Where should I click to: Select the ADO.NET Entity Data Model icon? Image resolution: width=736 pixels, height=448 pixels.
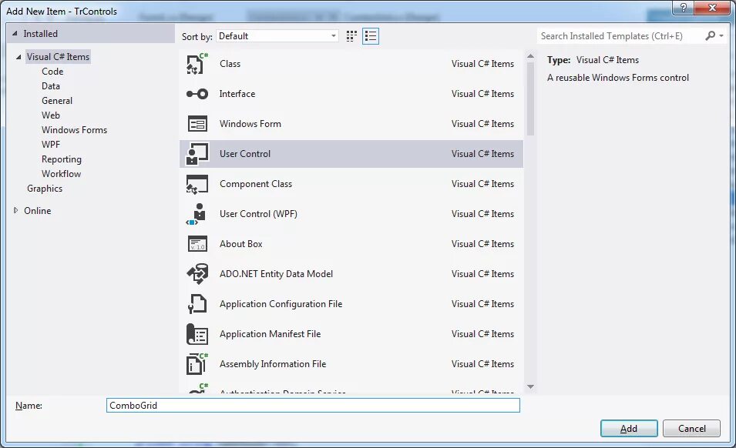tap(197, 273)
